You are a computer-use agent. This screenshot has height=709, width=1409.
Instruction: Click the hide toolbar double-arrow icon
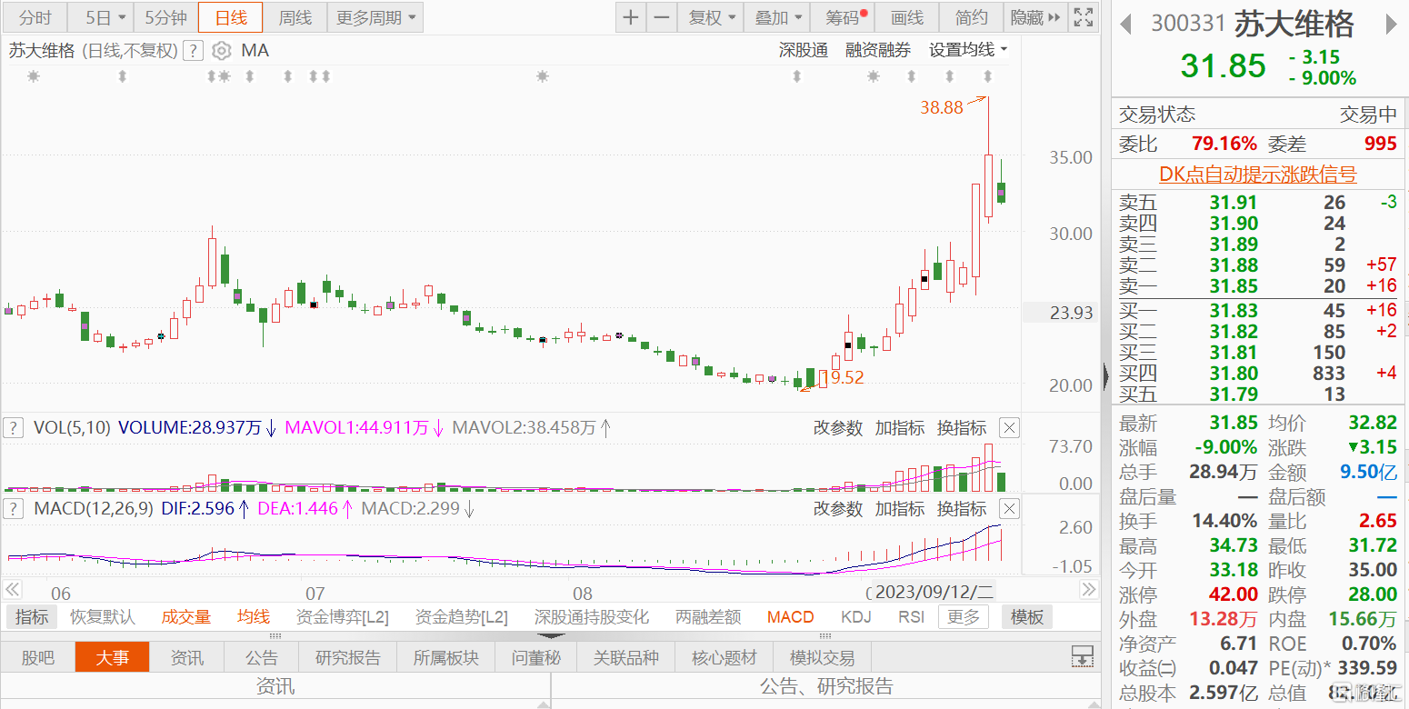[x=1054, y=17]
